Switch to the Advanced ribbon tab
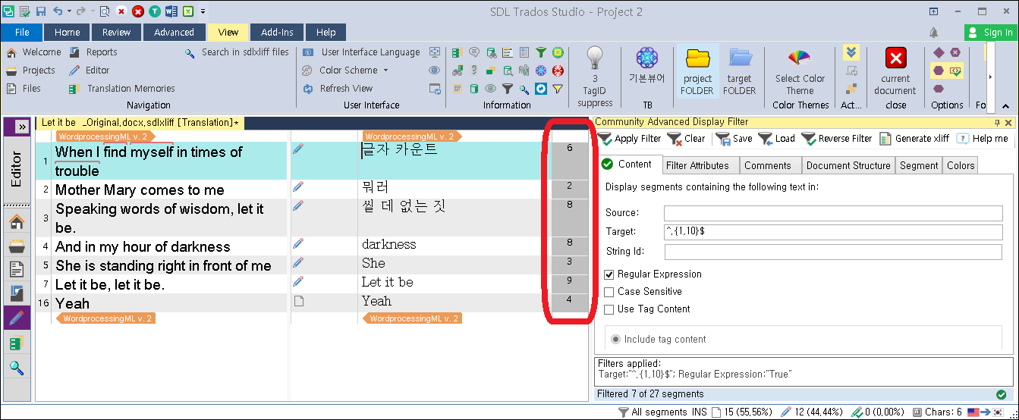The image size is (1019, 420). click(174, 33)
